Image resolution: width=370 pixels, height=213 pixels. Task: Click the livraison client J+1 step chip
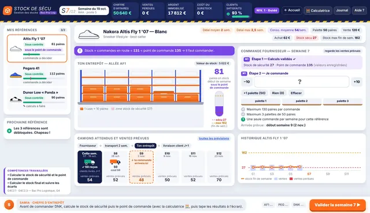176,146
